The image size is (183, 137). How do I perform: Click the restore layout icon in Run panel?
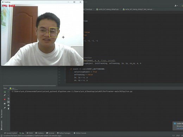click(5, 104)
